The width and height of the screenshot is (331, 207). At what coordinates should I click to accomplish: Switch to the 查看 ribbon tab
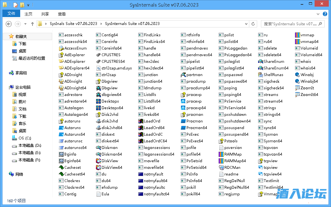point(62,14)
